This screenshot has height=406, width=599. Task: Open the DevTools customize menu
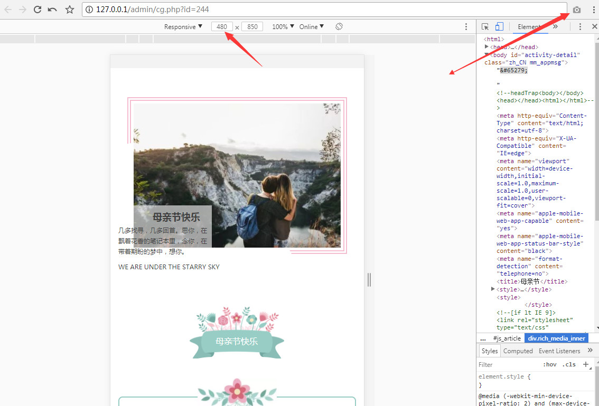580,26
